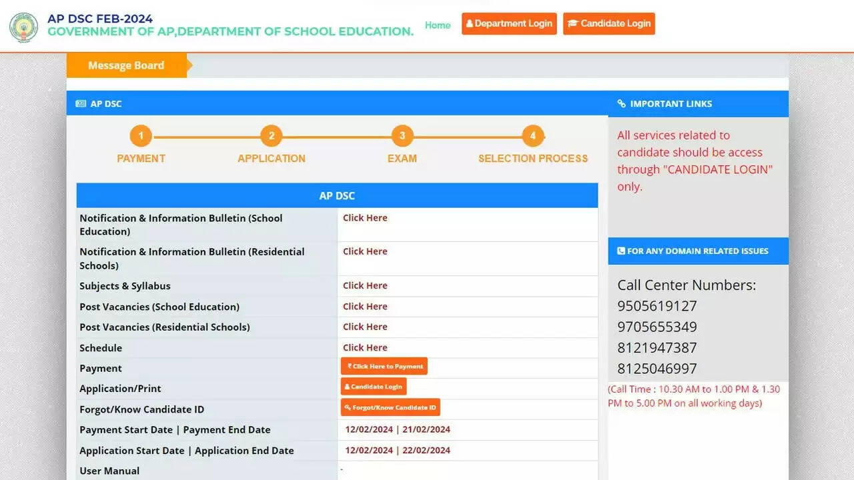
Task: Click the AP government emblem logo
Action: [24, 27]
